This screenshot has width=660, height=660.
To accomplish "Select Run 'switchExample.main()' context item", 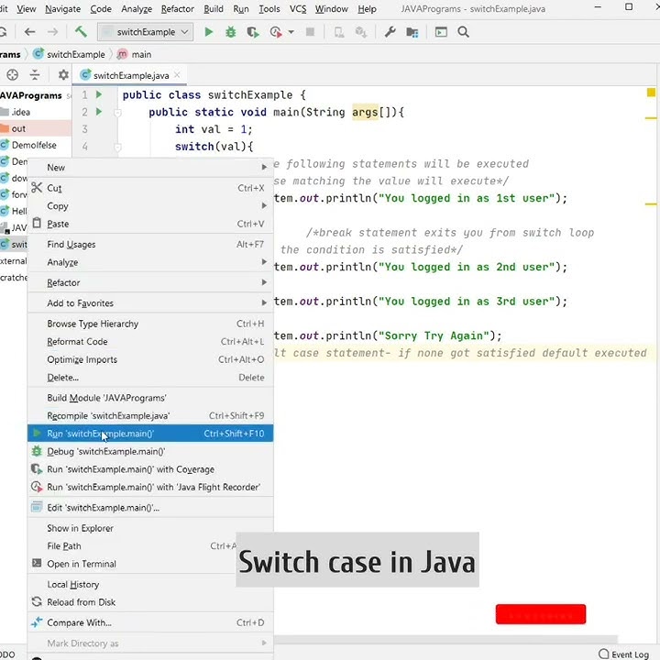I will 150,434.
